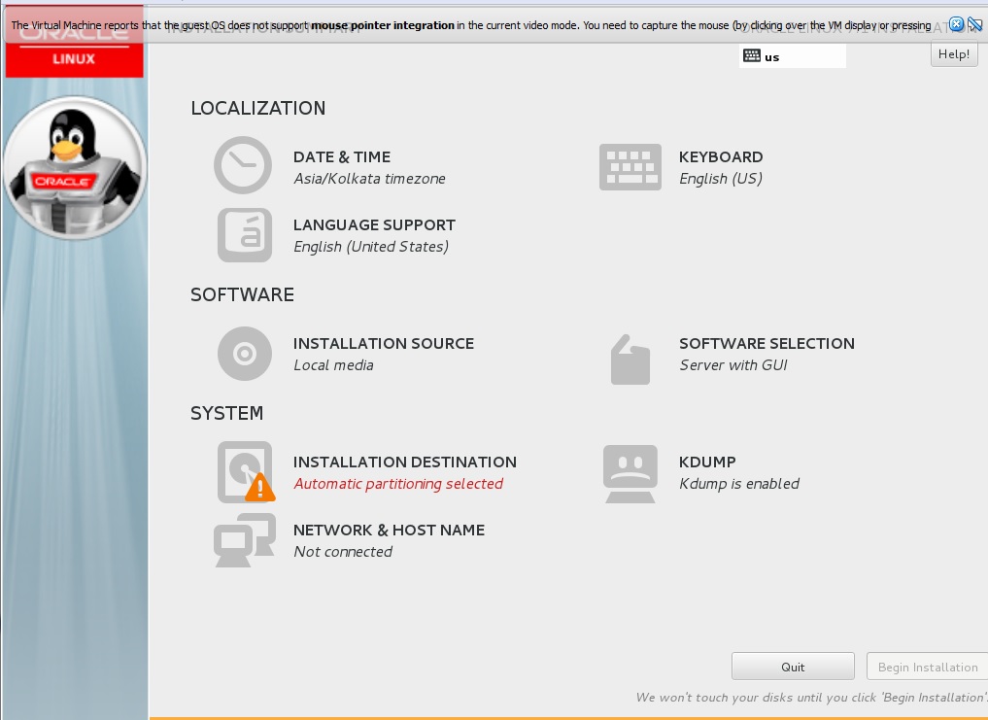This screenshot has height=720, width=988.
Task: Click the keyboard icon next to 'us' layout
Action: point(752,55)
